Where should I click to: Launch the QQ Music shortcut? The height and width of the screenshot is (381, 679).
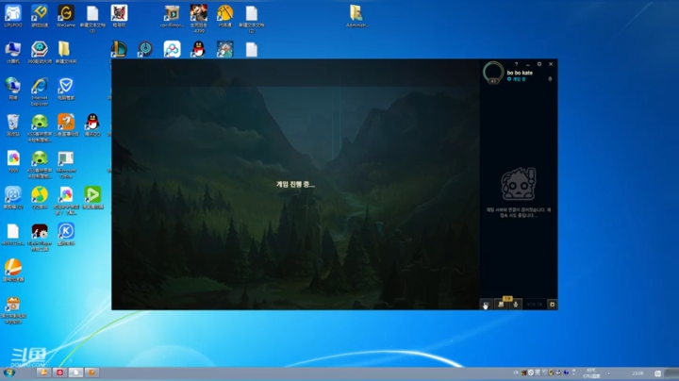pos(40,198)
